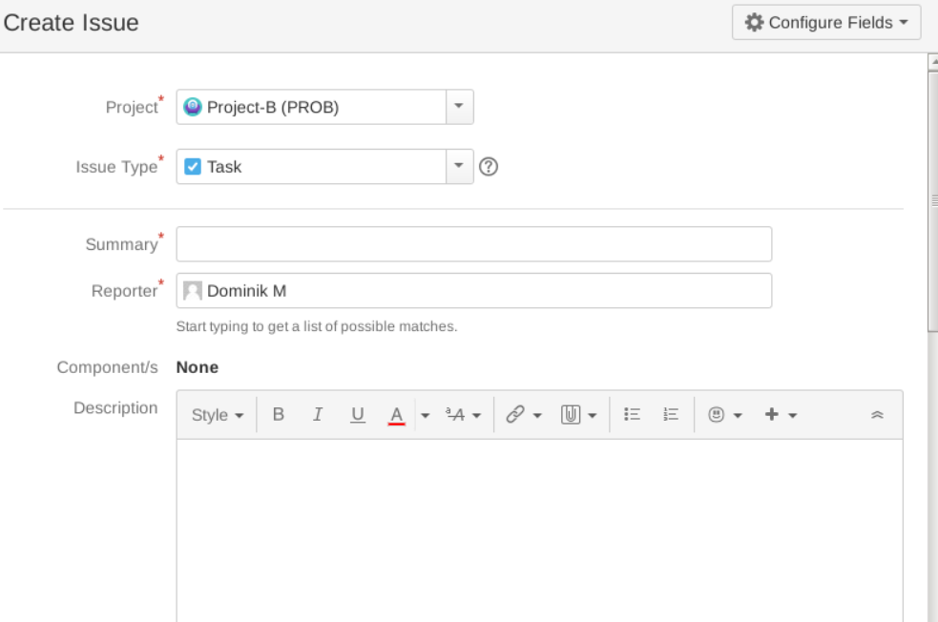Click the attachment paperclip icon
938x622 pixels.
pos(571,414)
